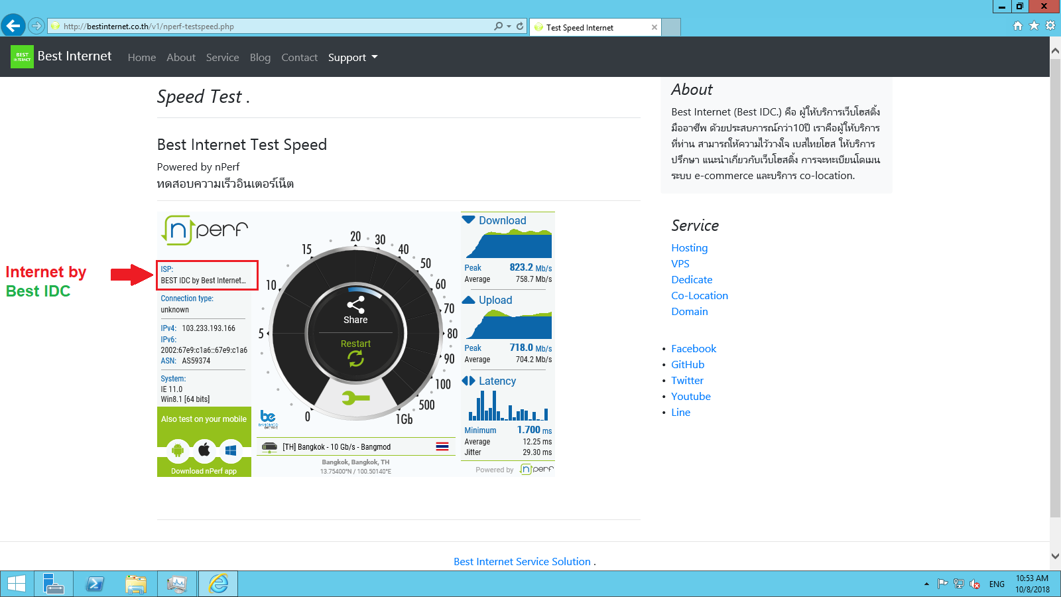The width and height of the screenshot is (1061, 597).
Task: Click the Download speed graph
Action: (x=509, y=243)
